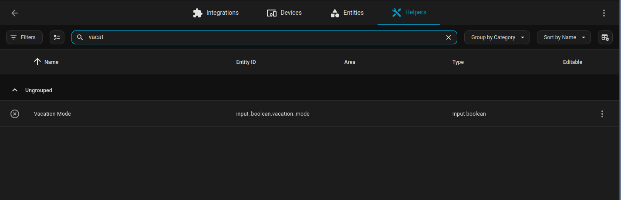The width and height of the screenshot is (621, 200).
Task: Click the sort arrow beside Name
Action: tap(37, 62)
